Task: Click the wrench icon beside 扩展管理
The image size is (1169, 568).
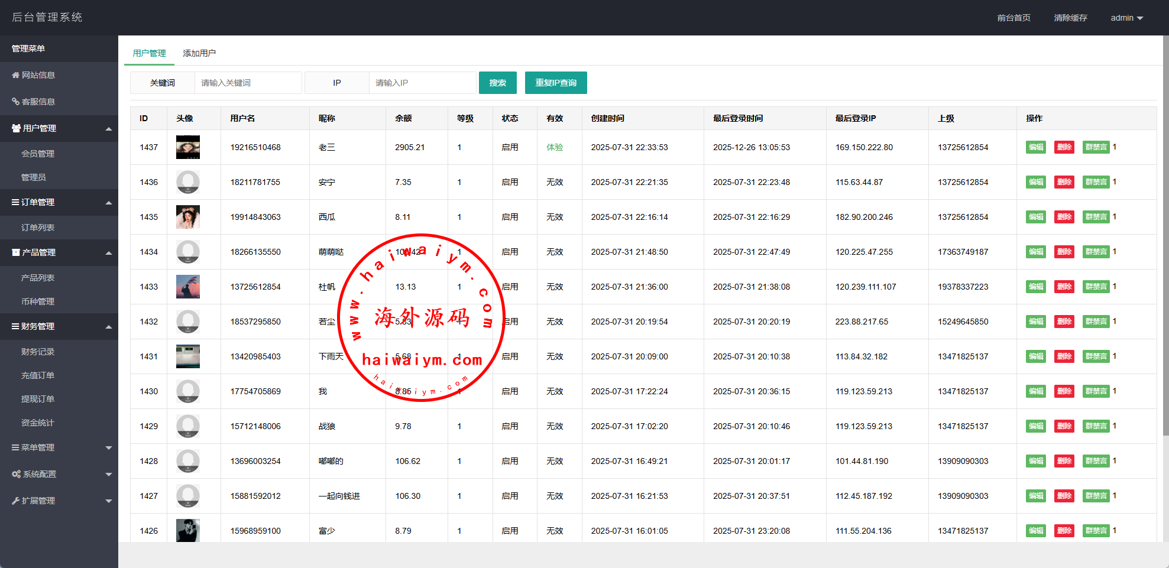Action: [15, 501]
